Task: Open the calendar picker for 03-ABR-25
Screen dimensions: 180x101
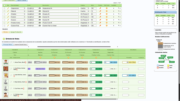Action: (x=40, y=8)
